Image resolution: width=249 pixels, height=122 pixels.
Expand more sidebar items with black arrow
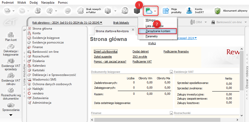(x=11, y=115)
